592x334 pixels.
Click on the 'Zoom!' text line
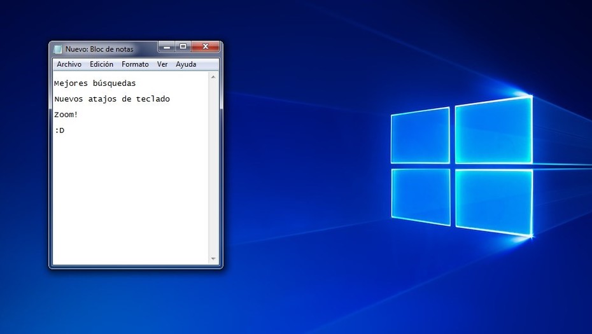point(66,115)
